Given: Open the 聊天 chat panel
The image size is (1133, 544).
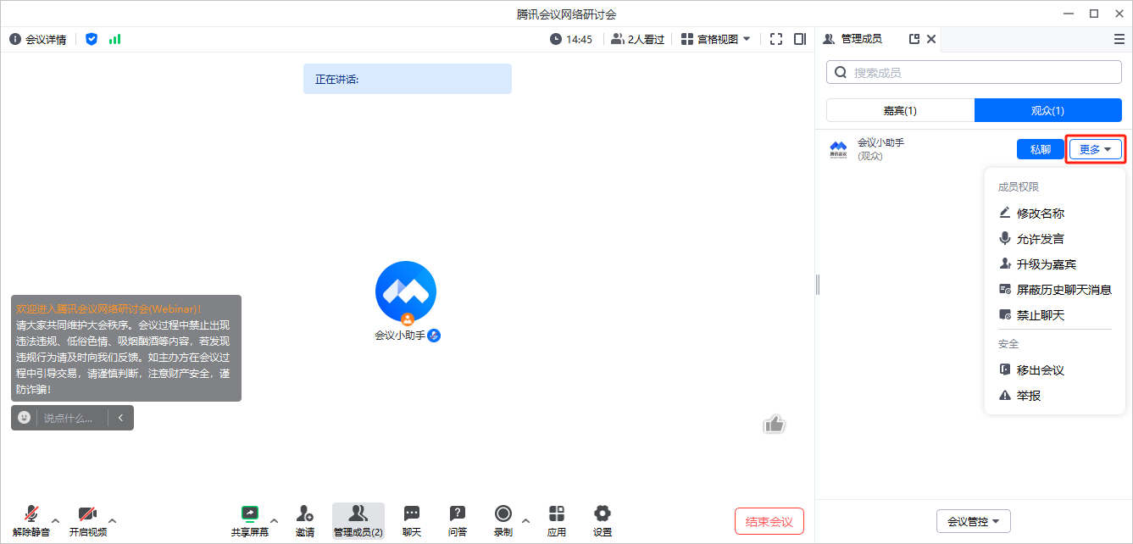Looking at the screenshot, I should (412, 521).
